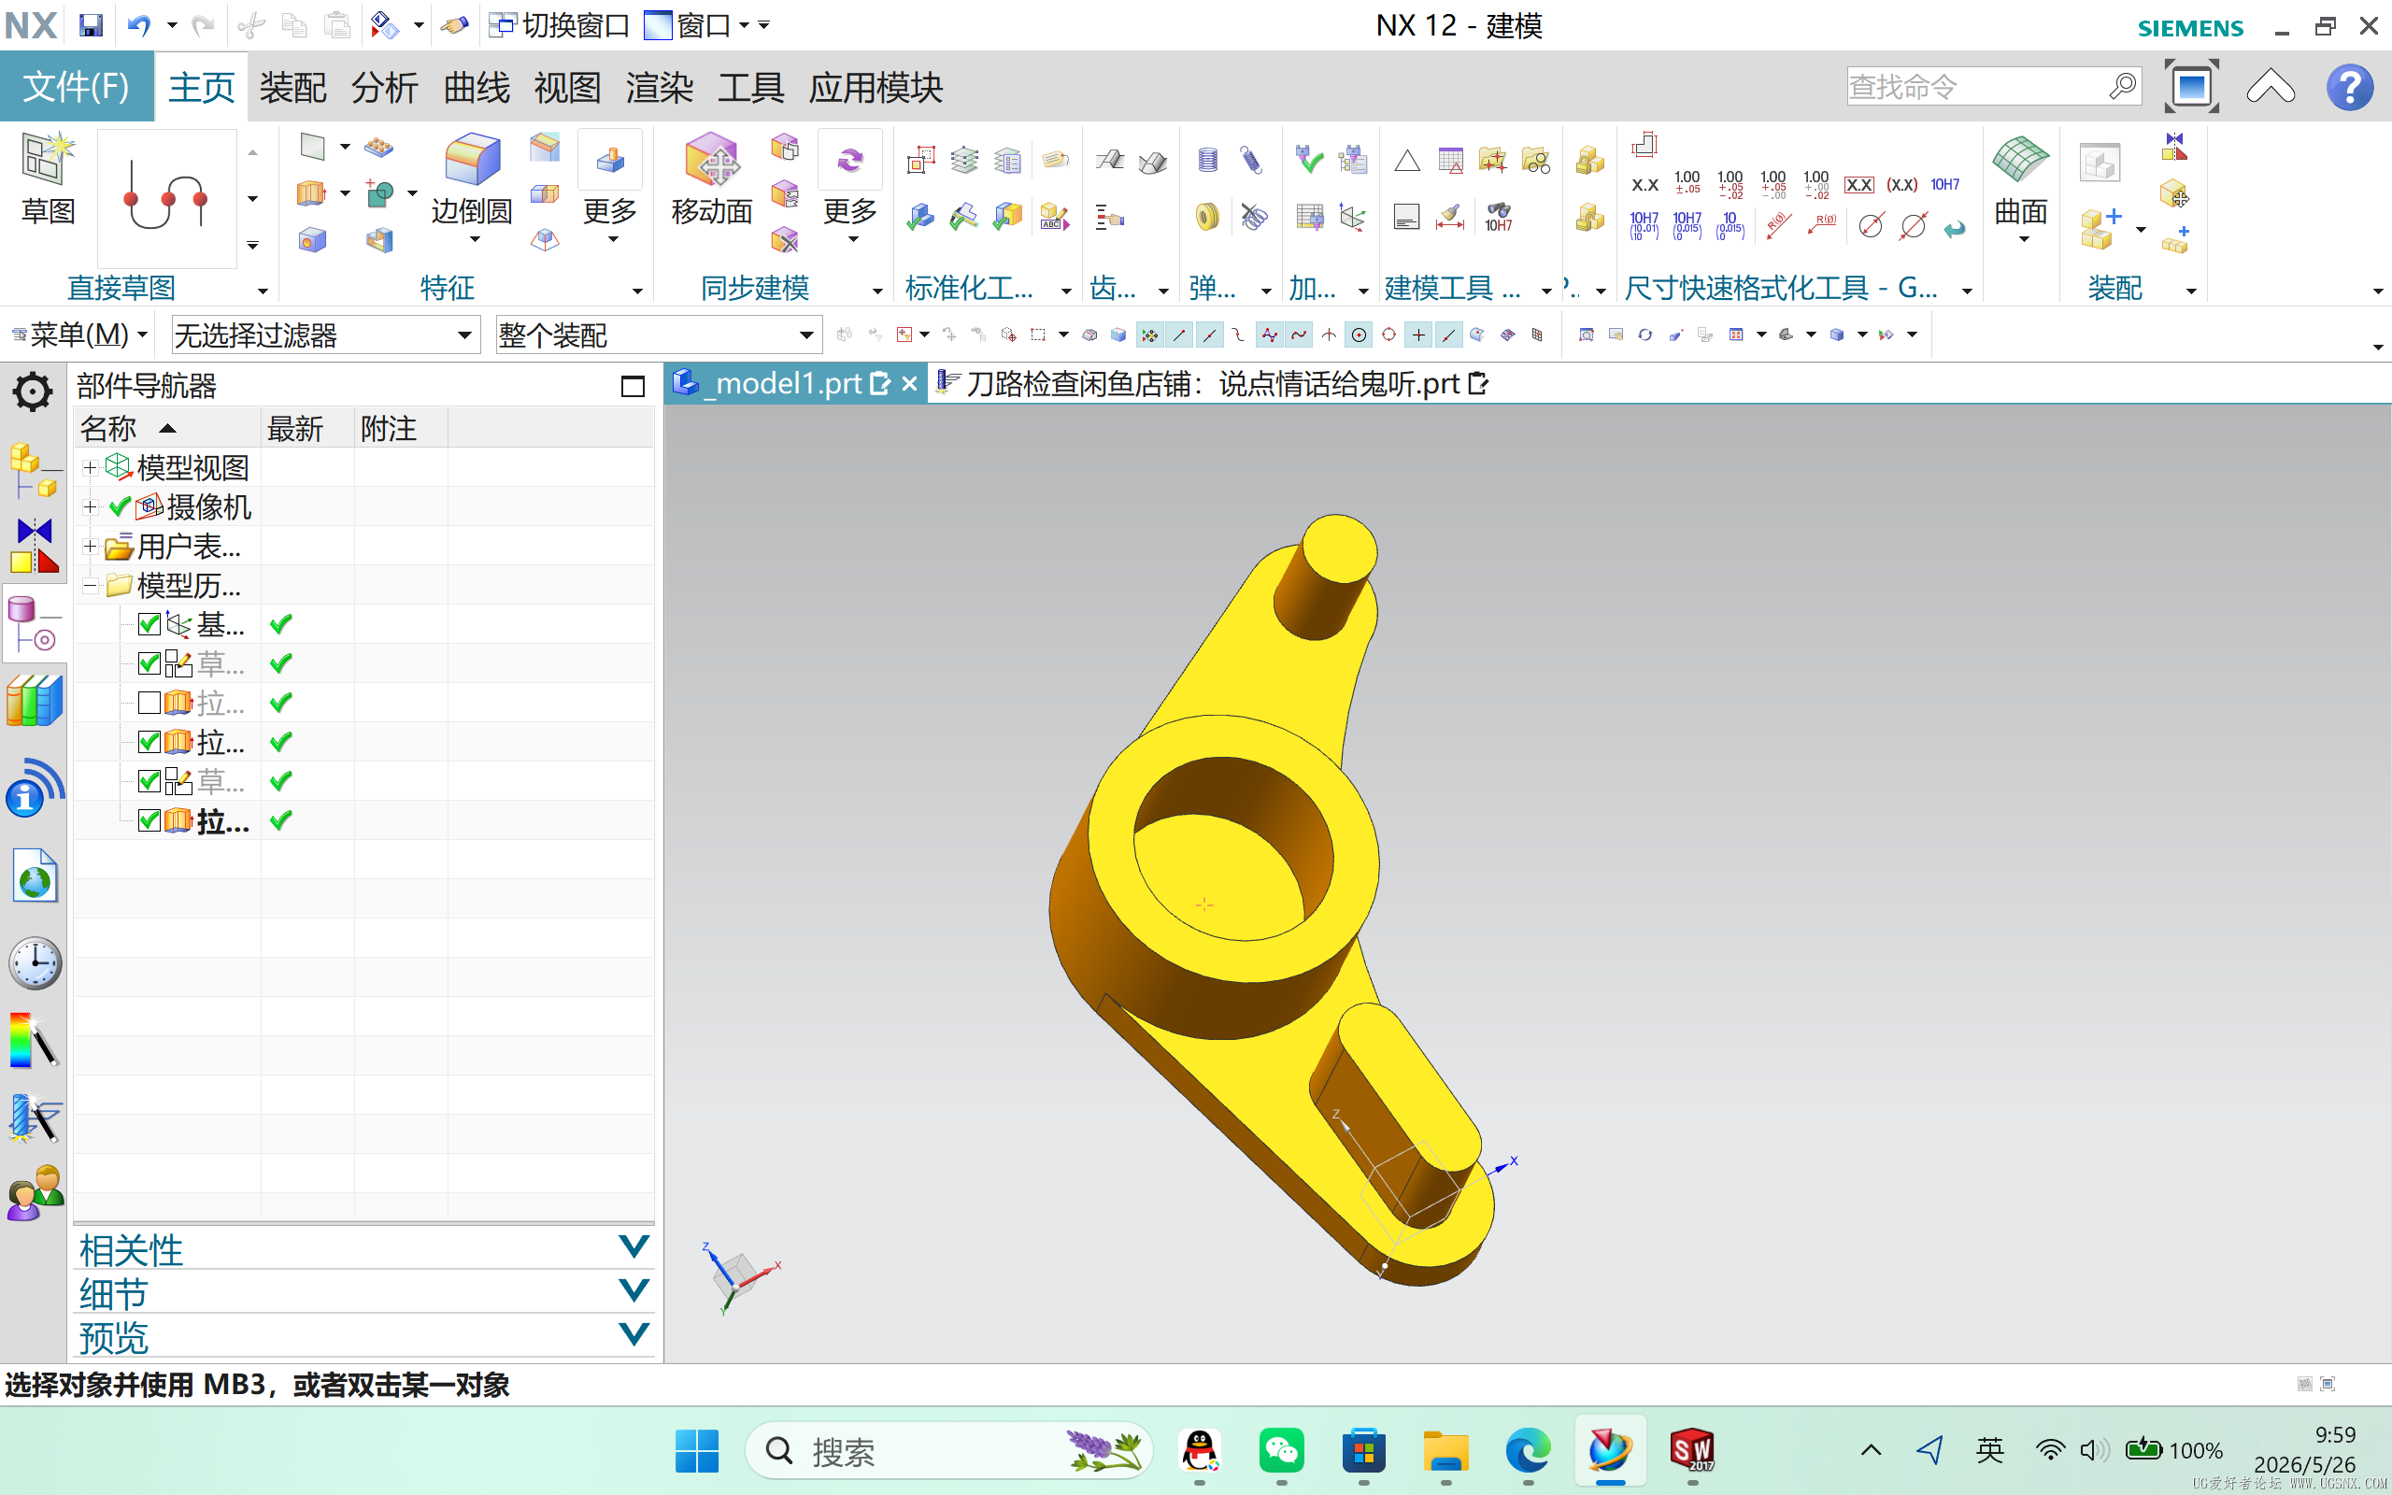The height and width of the screenshot is (1495, 2392).
Task: Click the spring (弹簧) coil tool icon
Action: coord(1207,159)
